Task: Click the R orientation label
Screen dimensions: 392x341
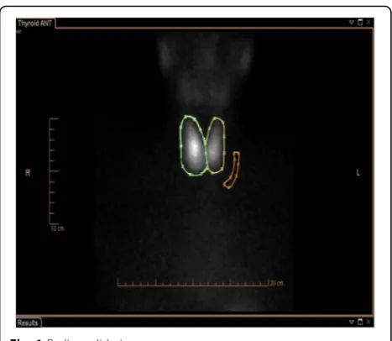Action: coord(28,173)
